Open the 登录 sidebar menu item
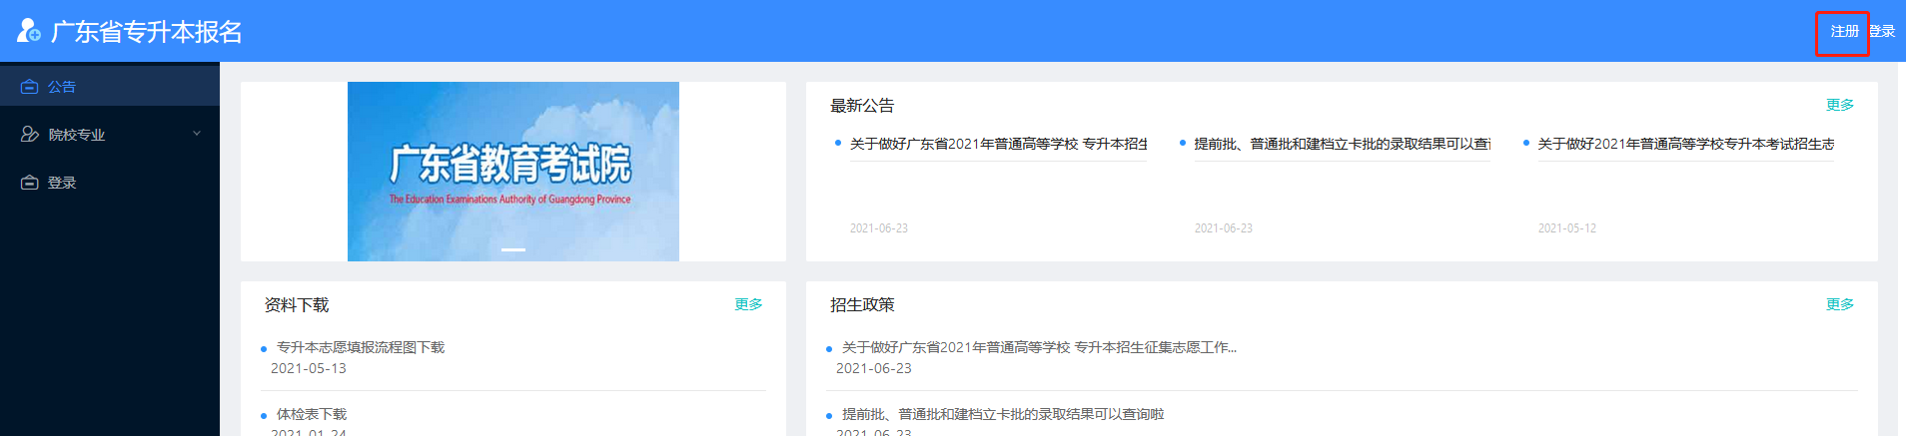Screen dimensions: 1906x436 click(110, 183)
